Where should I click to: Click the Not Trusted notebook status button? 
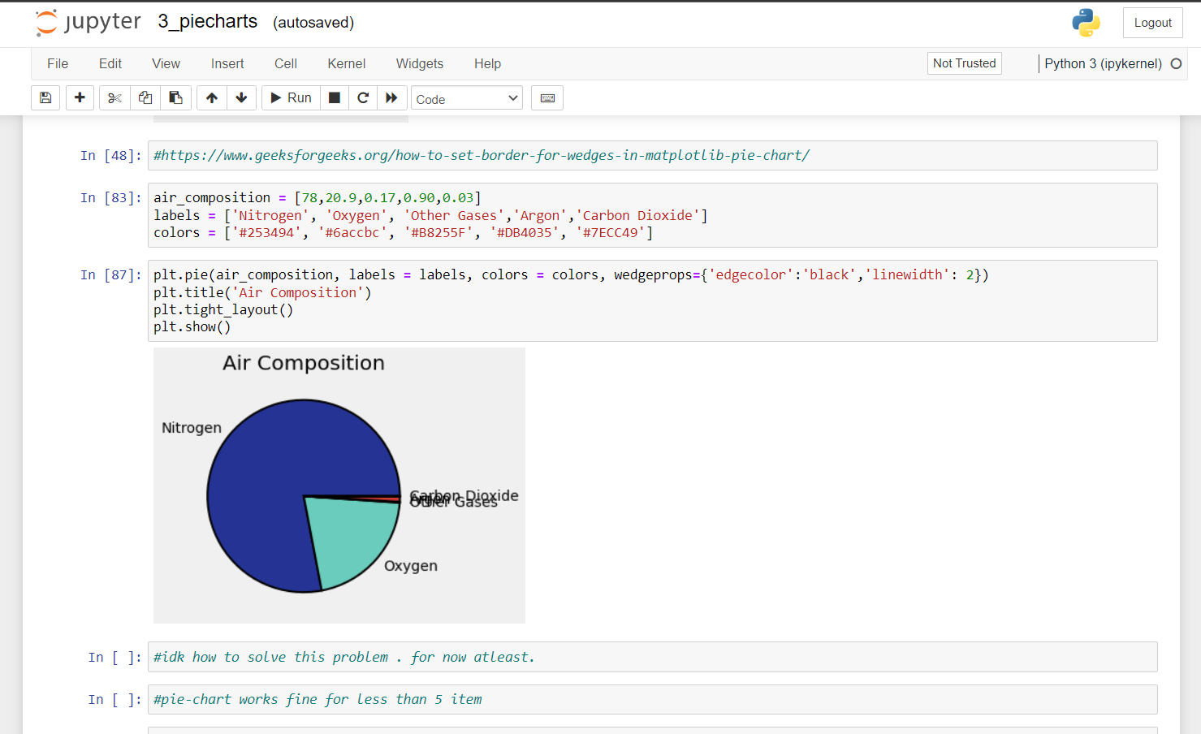tap(964, 63)
